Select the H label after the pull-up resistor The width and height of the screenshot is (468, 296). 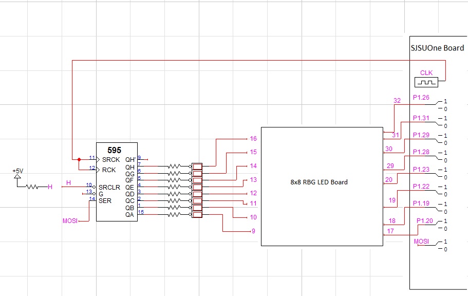50,187
